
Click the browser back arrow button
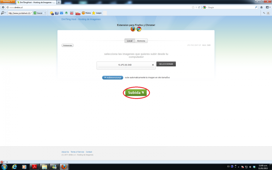3,7
